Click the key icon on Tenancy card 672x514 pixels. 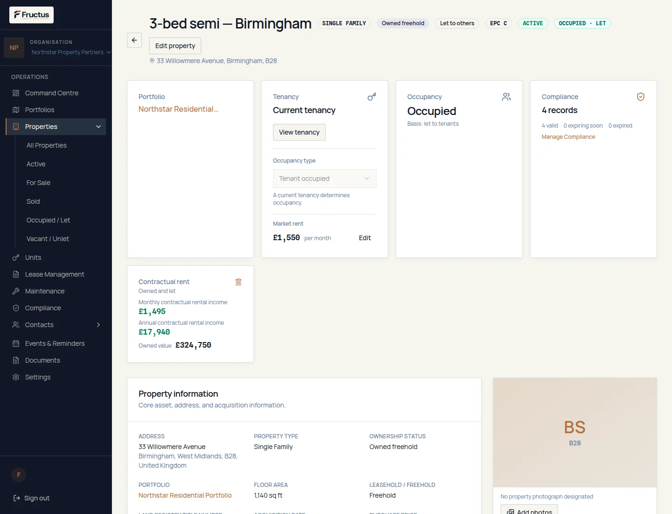[372, 97]
